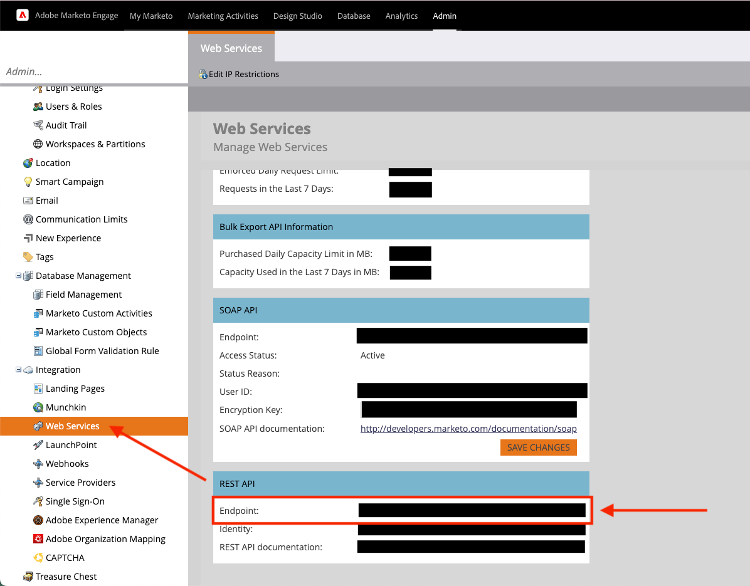This screenshot has height=586, width=750.
Task: Click the Admin search field
Action: point(94,71)
